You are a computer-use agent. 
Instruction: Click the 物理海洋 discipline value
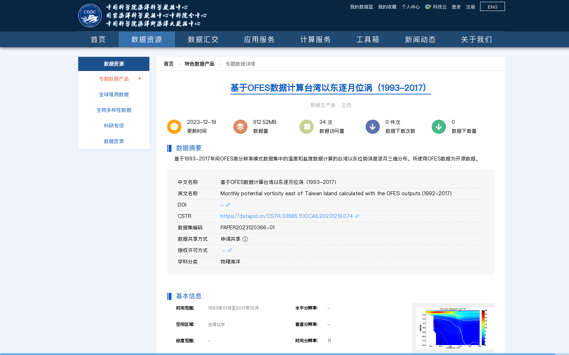[x=230, y=262]
